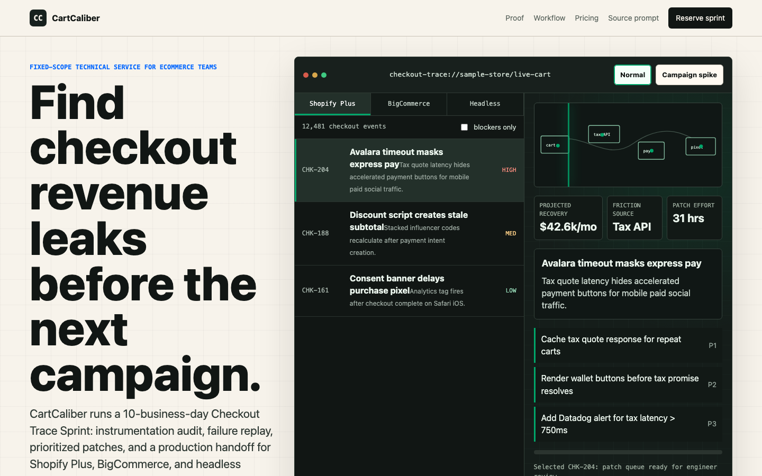Open the Source prompt link
762x476 pixels.
click(633, 18)
